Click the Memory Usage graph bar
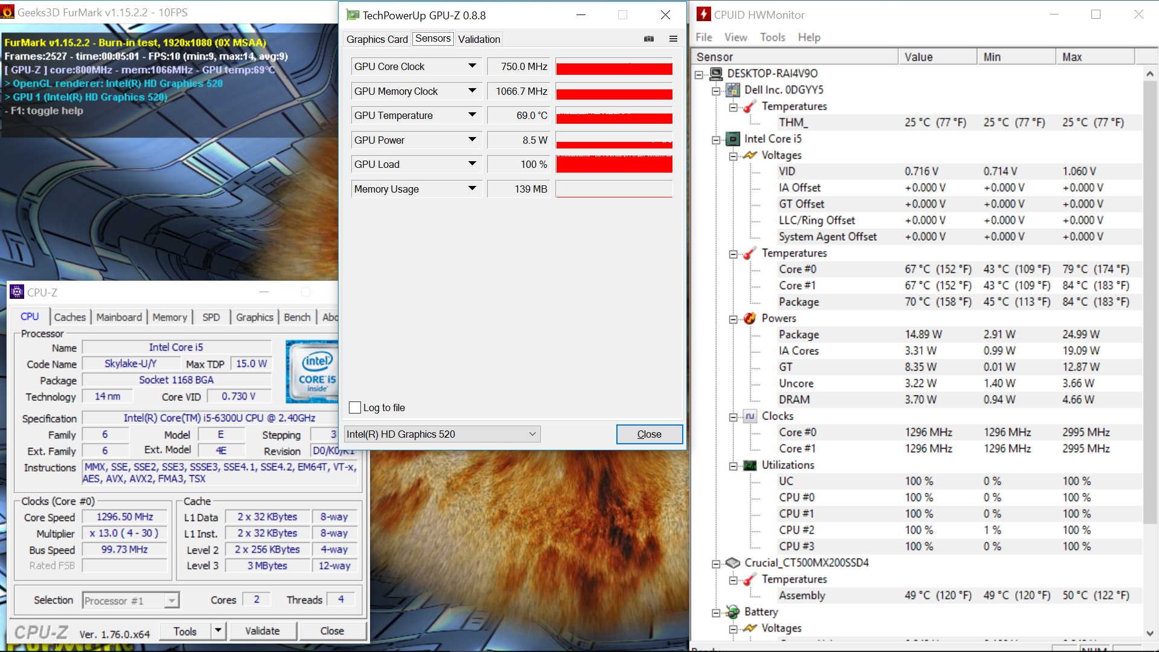 click(614, 189)
